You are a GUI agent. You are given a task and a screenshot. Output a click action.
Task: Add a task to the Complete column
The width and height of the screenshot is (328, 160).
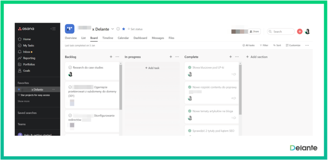coord(230,57)
